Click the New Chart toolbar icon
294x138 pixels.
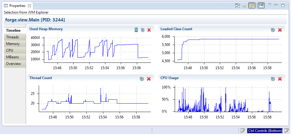[x=238, y=5]
